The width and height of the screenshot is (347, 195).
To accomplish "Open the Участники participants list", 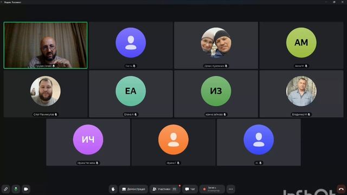I will 165,189.
